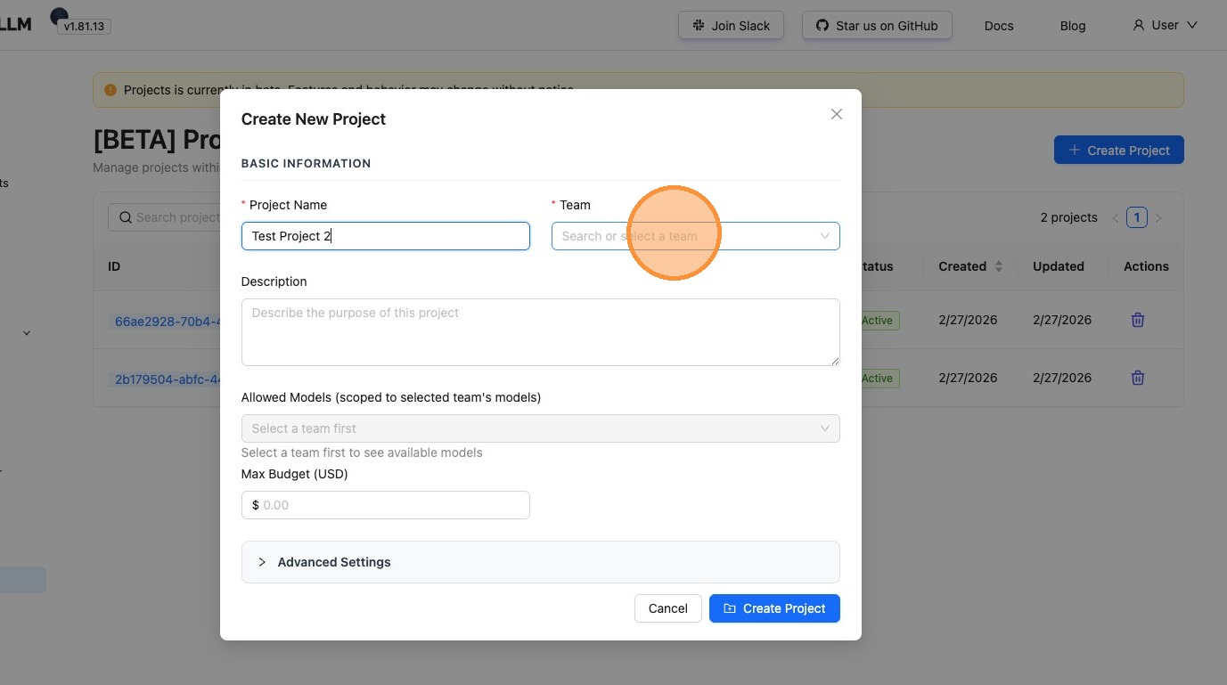The height and width of the screenshot is (685, 1227).
Task: Delete the second project via trash icon
Action: click(x=1137, y=378)
